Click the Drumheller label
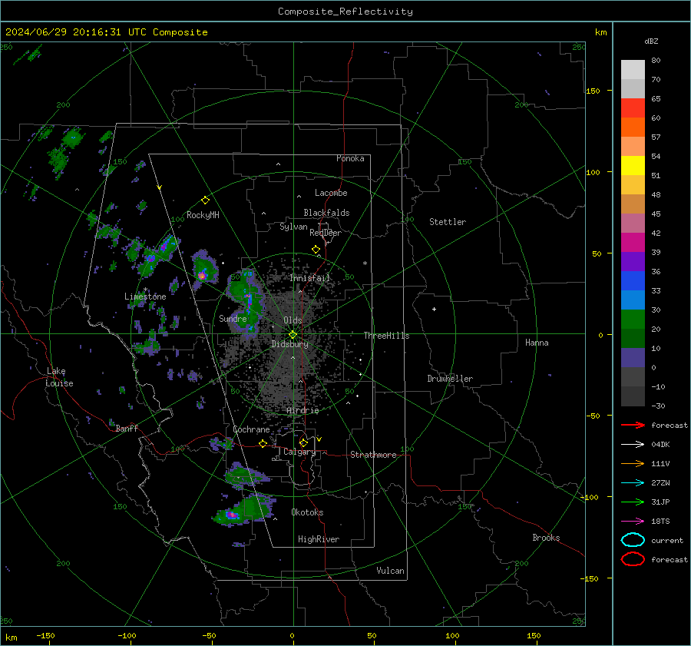This screenshot has height=646, width=691. [450, 379]
